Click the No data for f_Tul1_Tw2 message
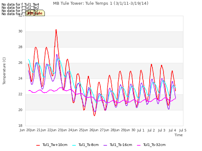This screenshot has width=202, height=151. click(x=20, y=8)
